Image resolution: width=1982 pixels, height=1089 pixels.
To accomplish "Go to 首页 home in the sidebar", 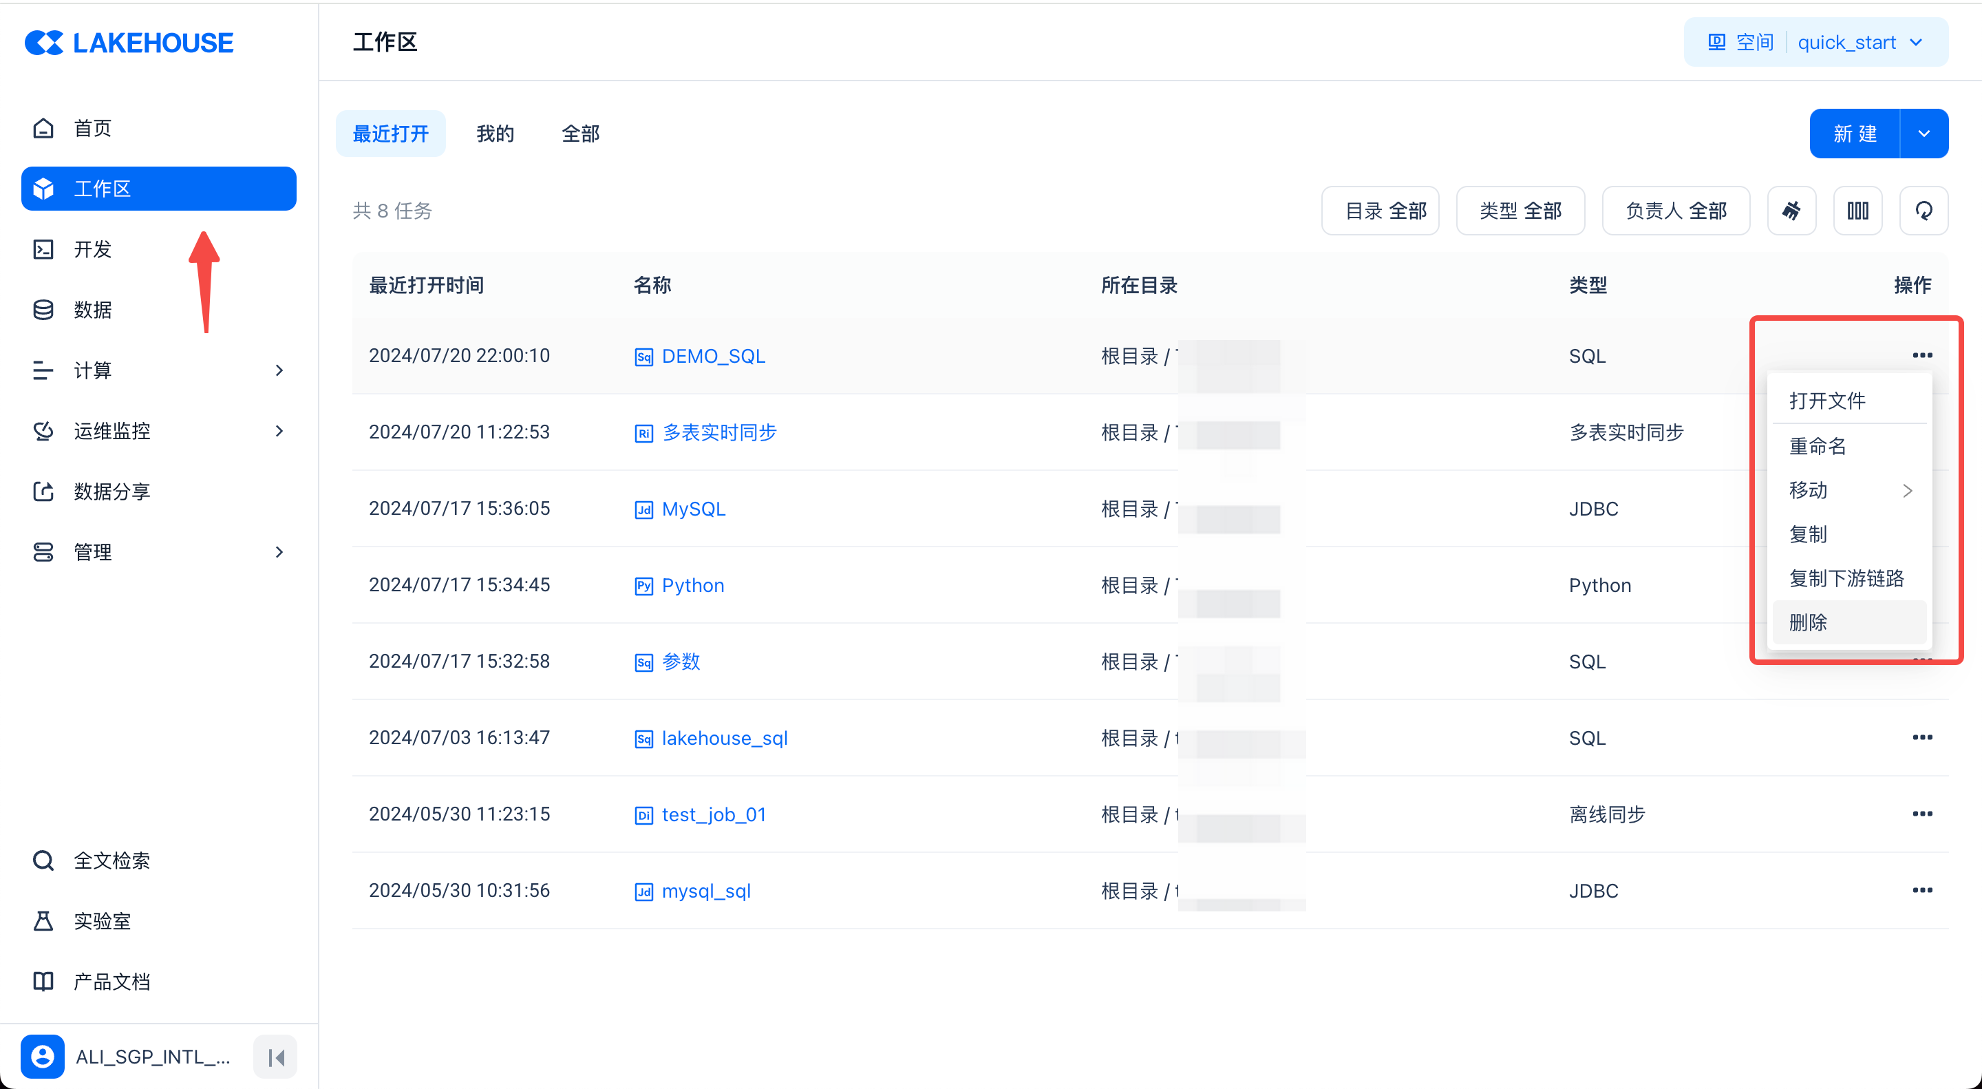I will point(92,128).
